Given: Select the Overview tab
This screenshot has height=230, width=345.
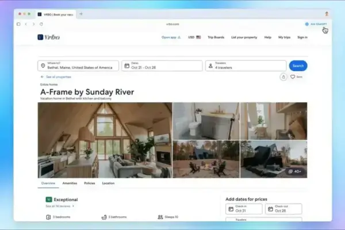Looking at the screenshot, I should [x=48, y=183].
